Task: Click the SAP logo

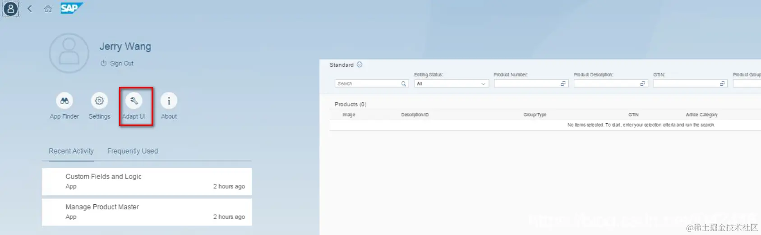Action: pyautogui.click(x=72, y=8)
